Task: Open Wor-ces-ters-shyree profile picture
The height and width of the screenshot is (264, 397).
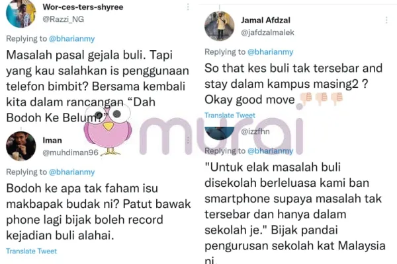Action: [x=21, y=13]
